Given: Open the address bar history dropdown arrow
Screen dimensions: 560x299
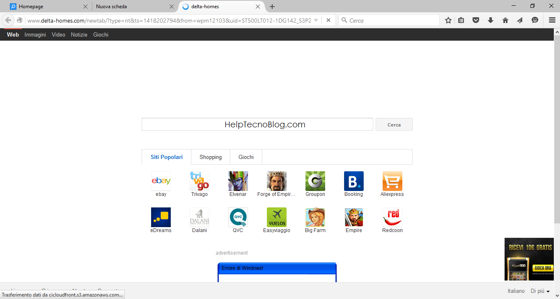Looking at the screenshot, I should point(316,20).
